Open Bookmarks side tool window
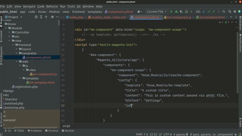 click(x=2, y=101)
